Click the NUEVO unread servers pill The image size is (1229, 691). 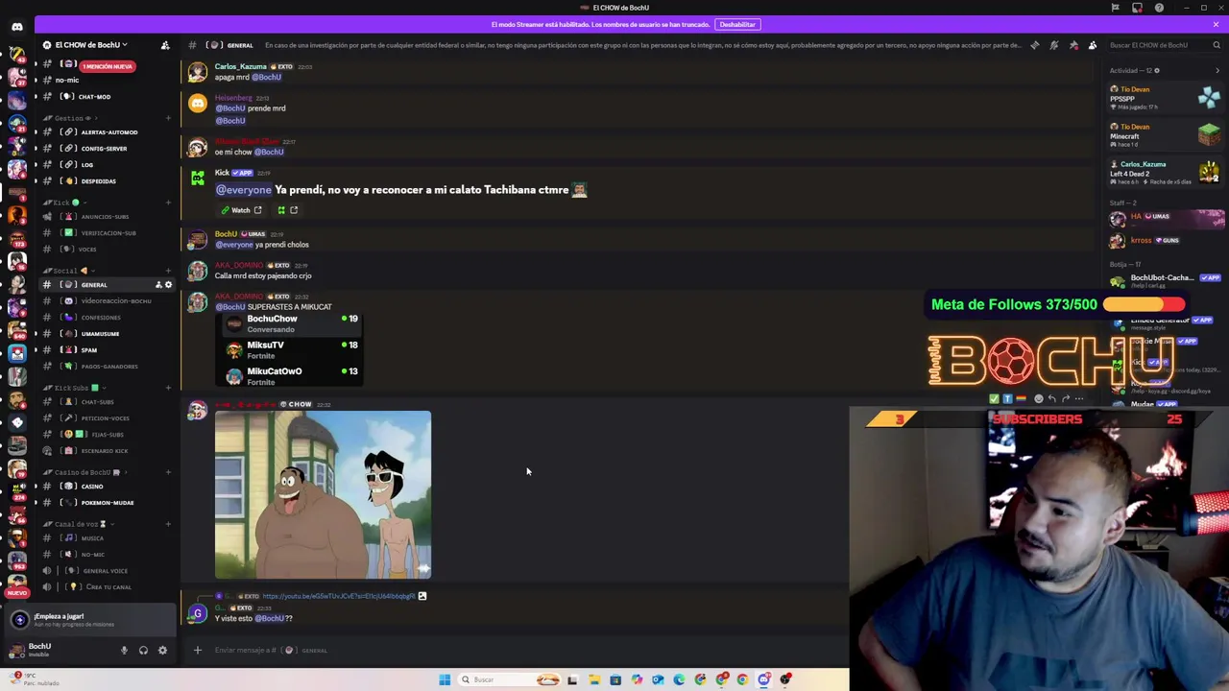(x=17, y=593)
